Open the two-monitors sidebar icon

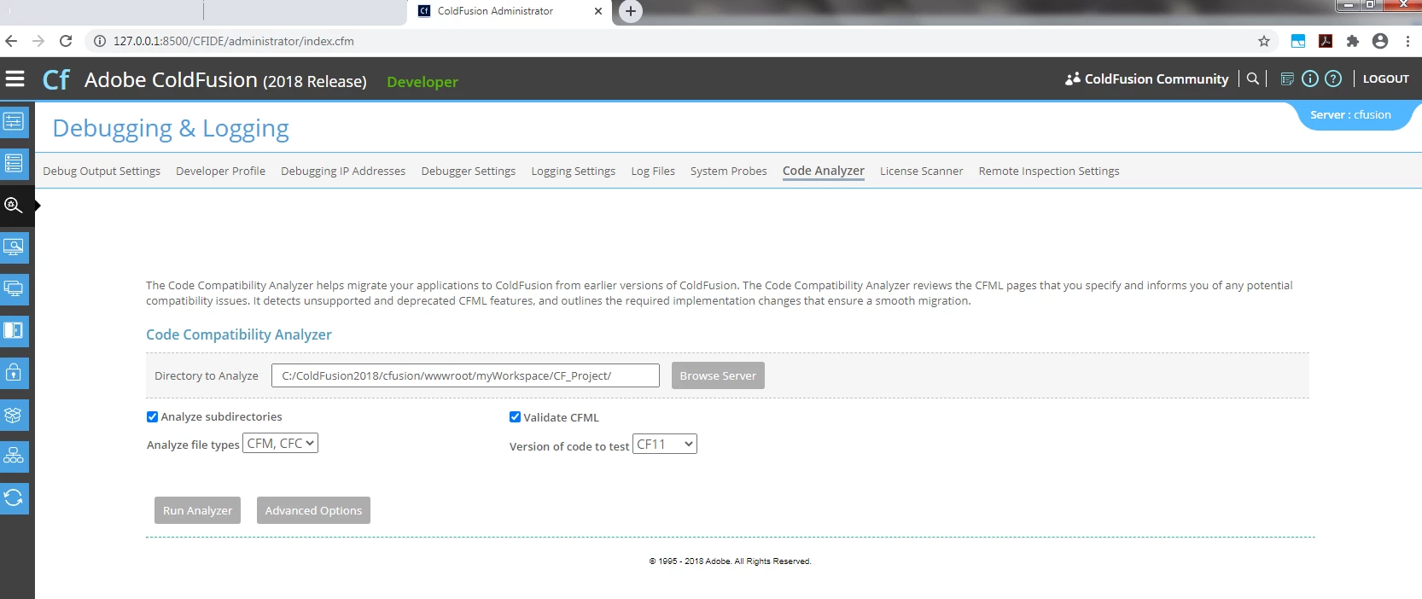pyautogui.click(x=14, y=289)
